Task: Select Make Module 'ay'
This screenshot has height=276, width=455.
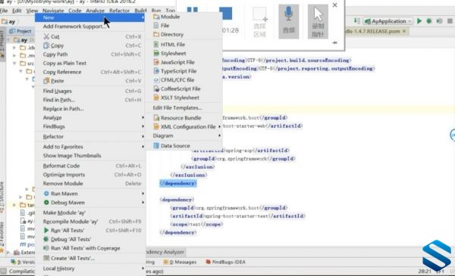Action: tap(64, 212)
